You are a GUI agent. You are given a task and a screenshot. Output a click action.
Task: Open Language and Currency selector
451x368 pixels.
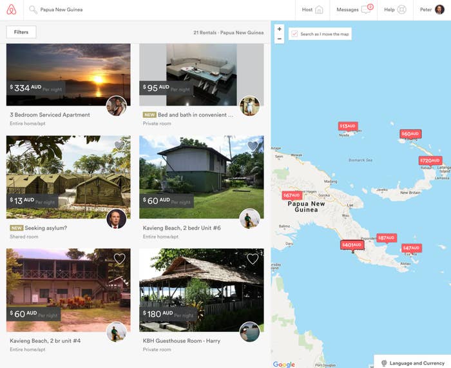point(414,363)
